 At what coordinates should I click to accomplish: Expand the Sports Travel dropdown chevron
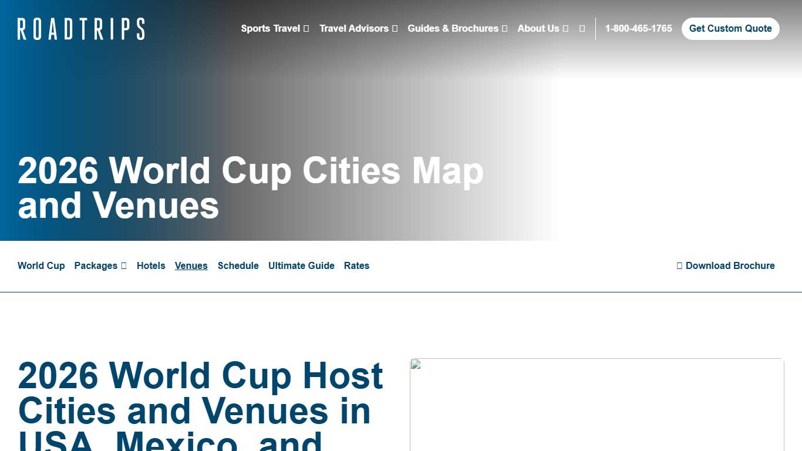click(x=305, y=28)
